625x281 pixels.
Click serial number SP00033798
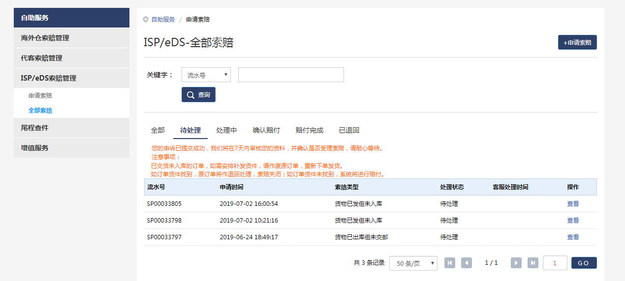164,221
